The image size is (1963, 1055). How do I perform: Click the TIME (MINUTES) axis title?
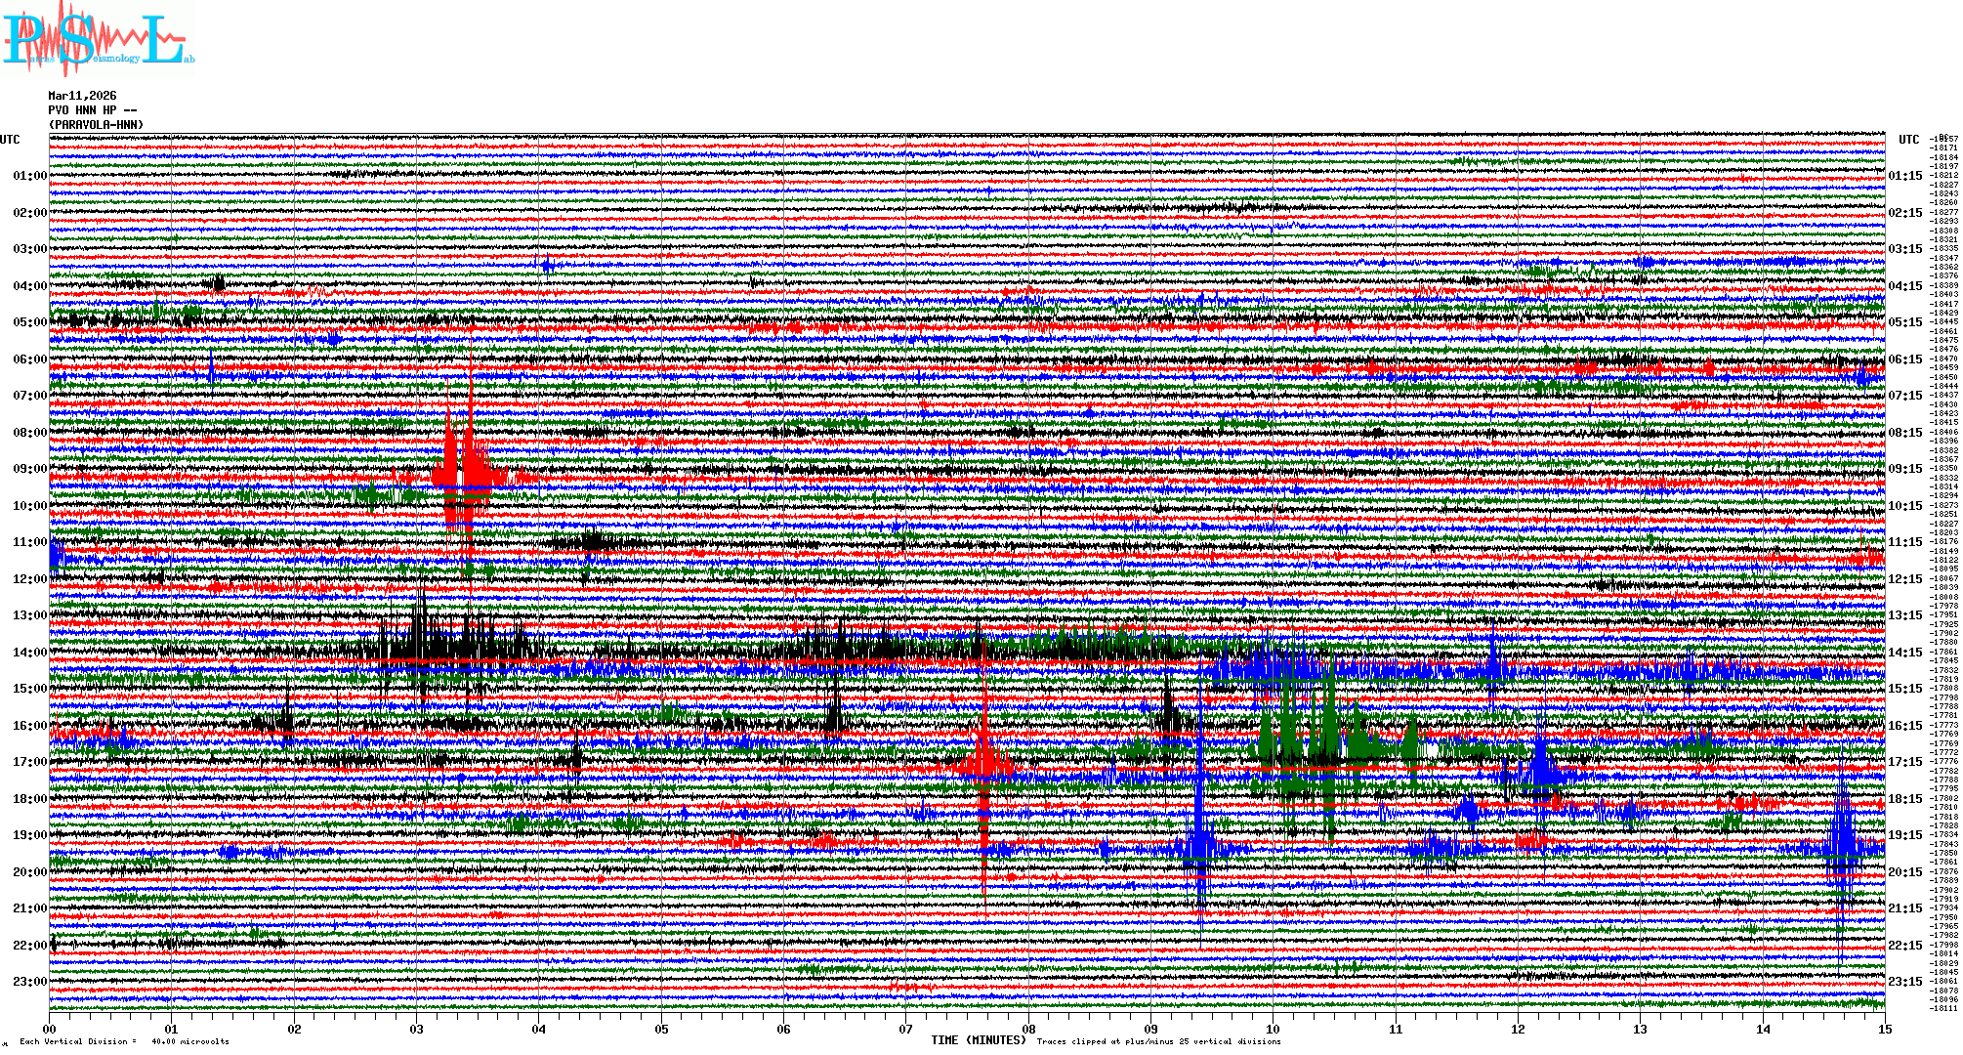(x=979, y=1040)
